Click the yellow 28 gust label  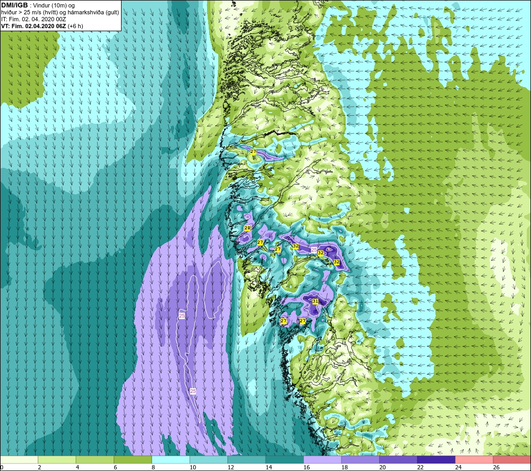click(x=247, y=228)
